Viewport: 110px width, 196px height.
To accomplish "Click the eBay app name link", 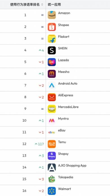I will (x=62, y=130).
